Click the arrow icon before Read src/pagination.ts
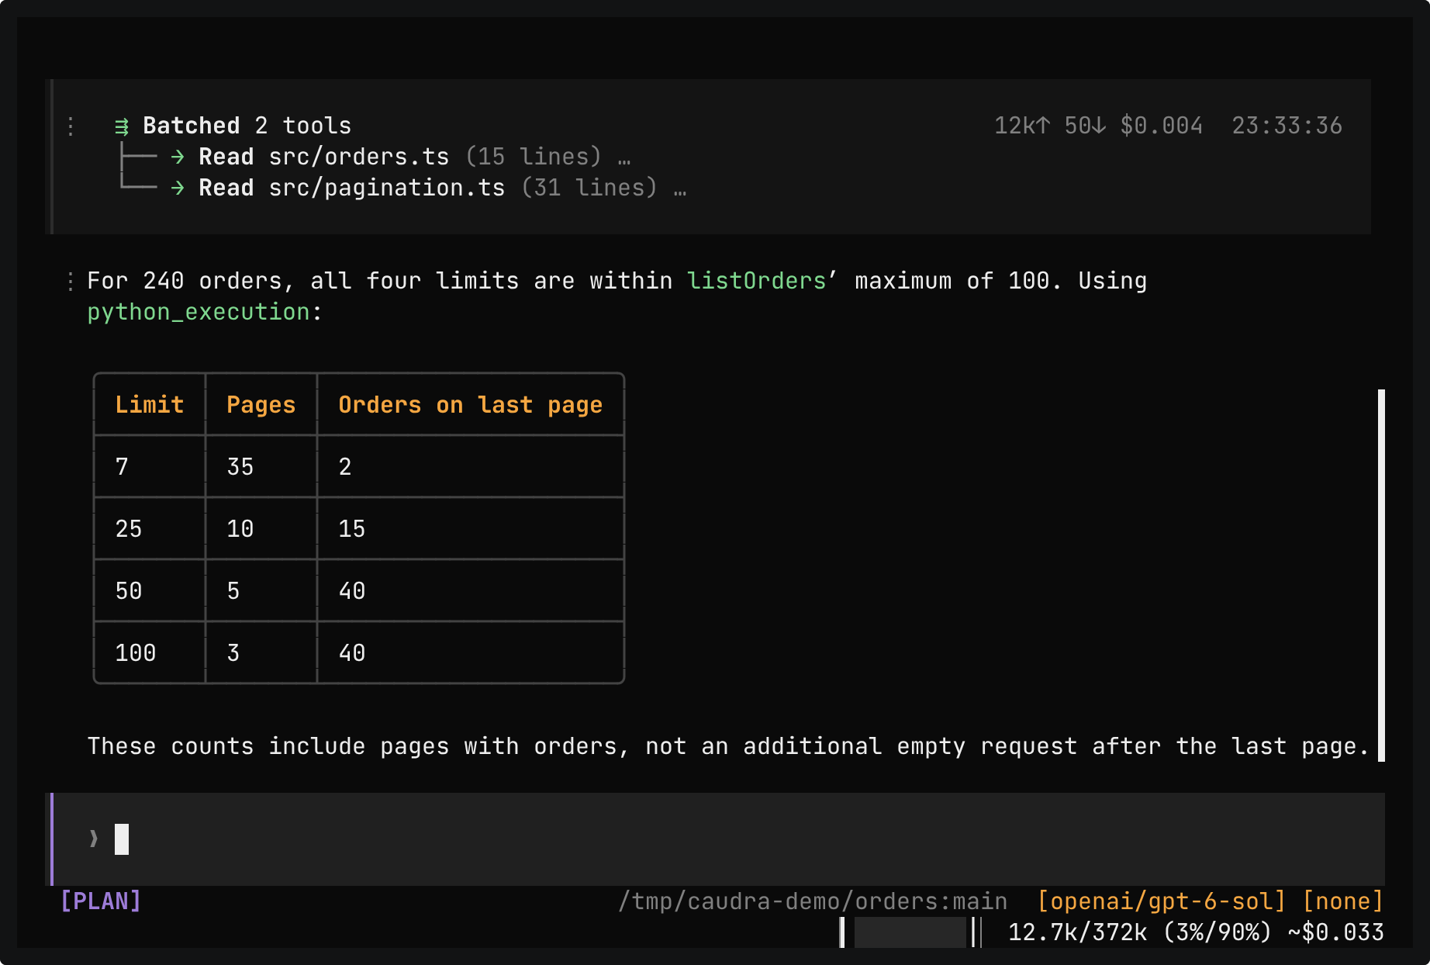This screenshot has width=1430, height=965. (x=178, y=188)
